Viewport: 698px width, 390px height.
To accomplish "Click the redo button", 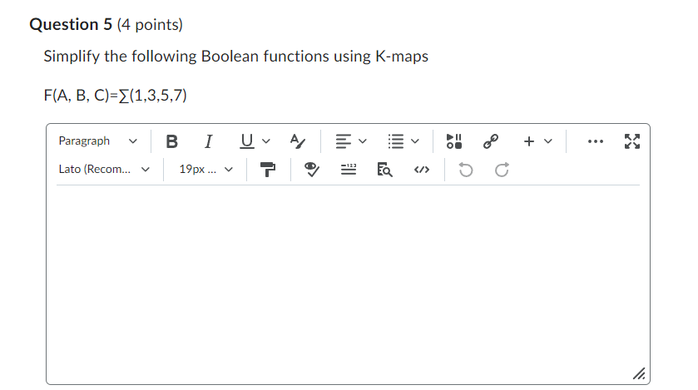I will coord(502,170).
